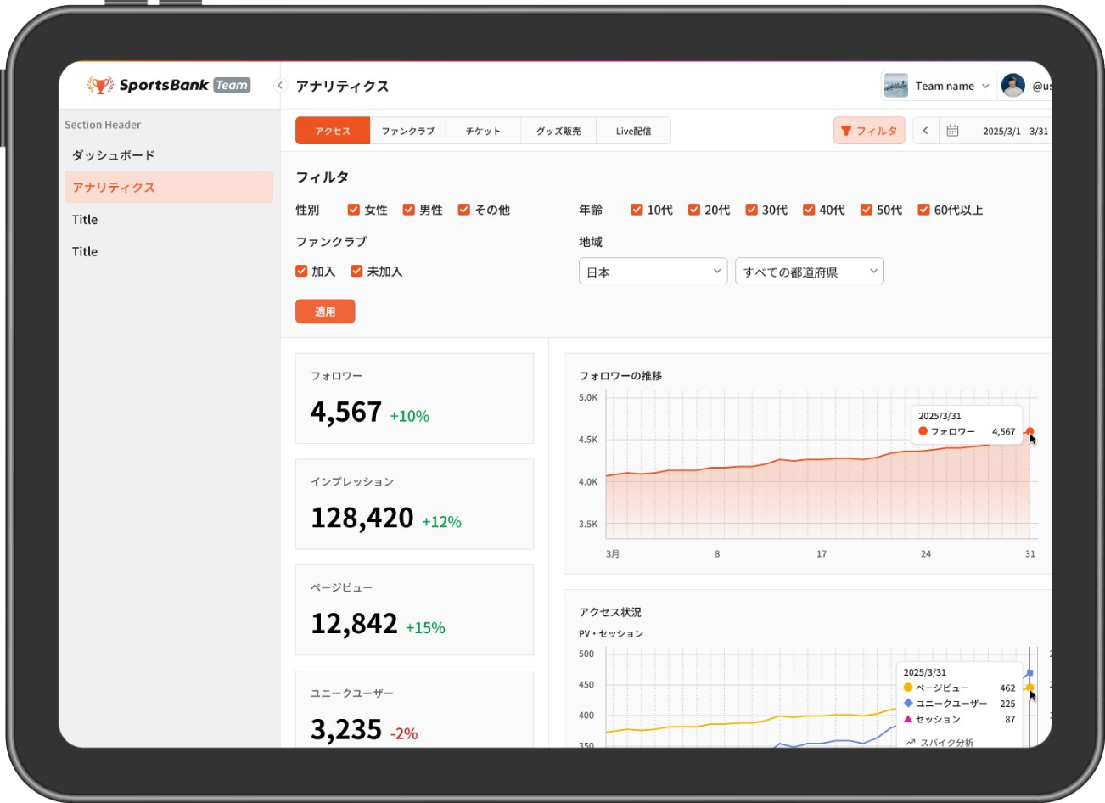The width and height of the screenshot is (1105, 803).
Task: Click the team thumbnail image
Action: tap(895, 86)
